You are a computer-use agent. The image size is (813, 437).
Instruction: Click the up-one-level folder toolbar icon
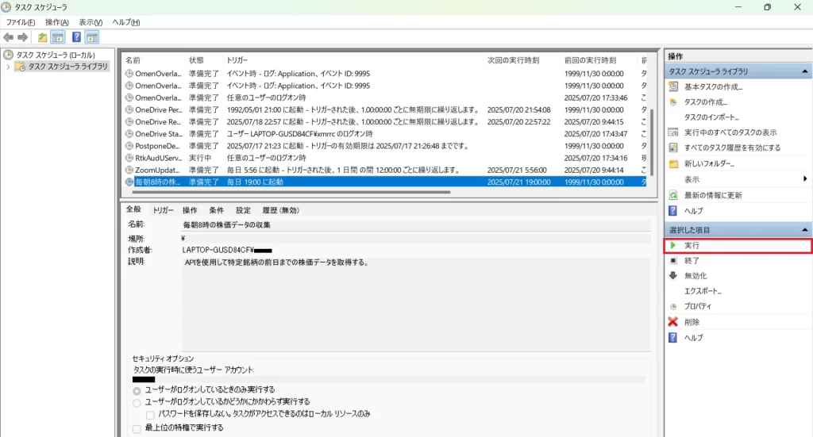click(x=42, y=37)
